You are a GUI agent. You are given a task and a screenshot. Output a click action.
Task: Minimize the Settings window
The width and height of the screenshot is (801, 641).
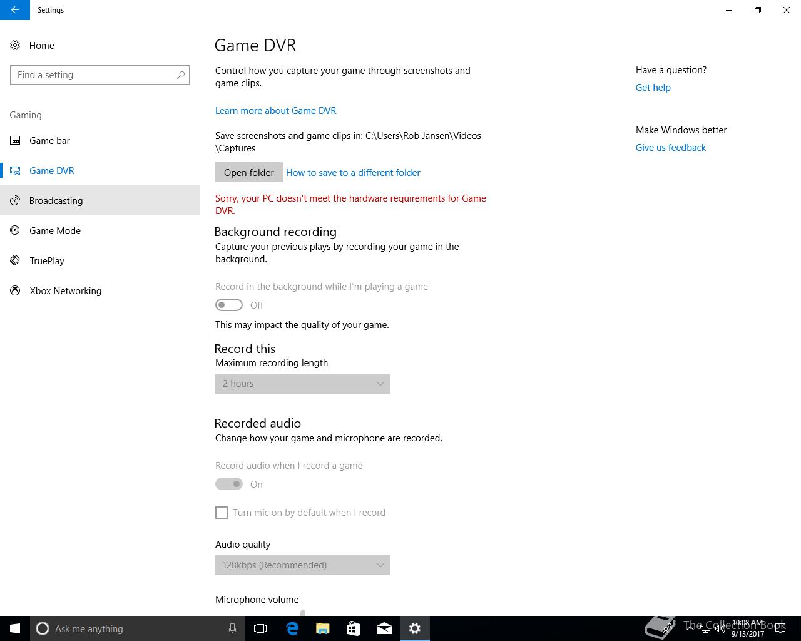[x=729, y=10]
